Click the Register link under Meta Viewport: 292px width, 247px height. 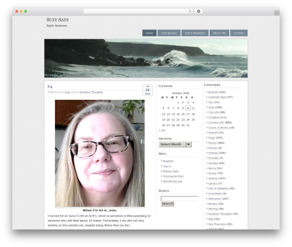pyautogui.click(x=168, y=161)
